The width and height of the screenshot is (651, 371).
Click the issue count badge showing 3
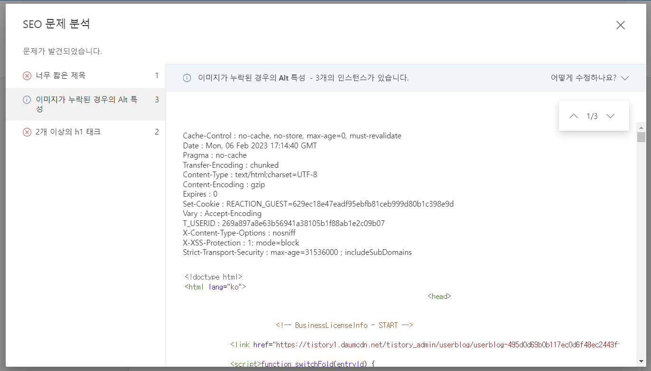coord(157,100)
